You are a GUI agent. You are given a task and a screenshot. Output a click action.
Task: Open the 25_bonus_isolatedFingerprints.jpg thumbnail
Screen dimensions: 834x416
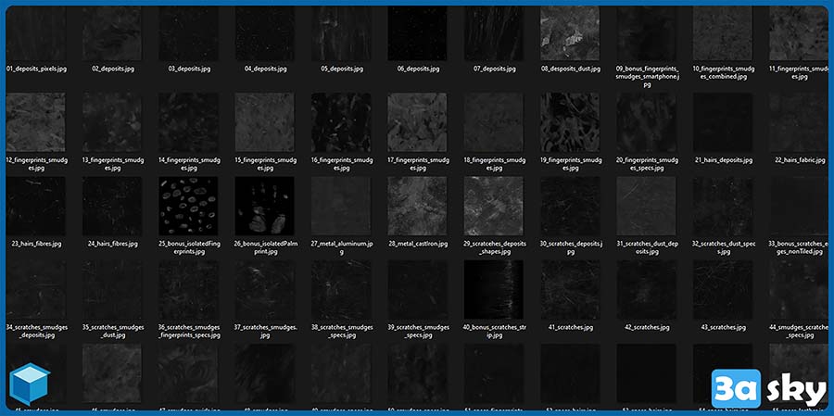(x=188, y=207)
